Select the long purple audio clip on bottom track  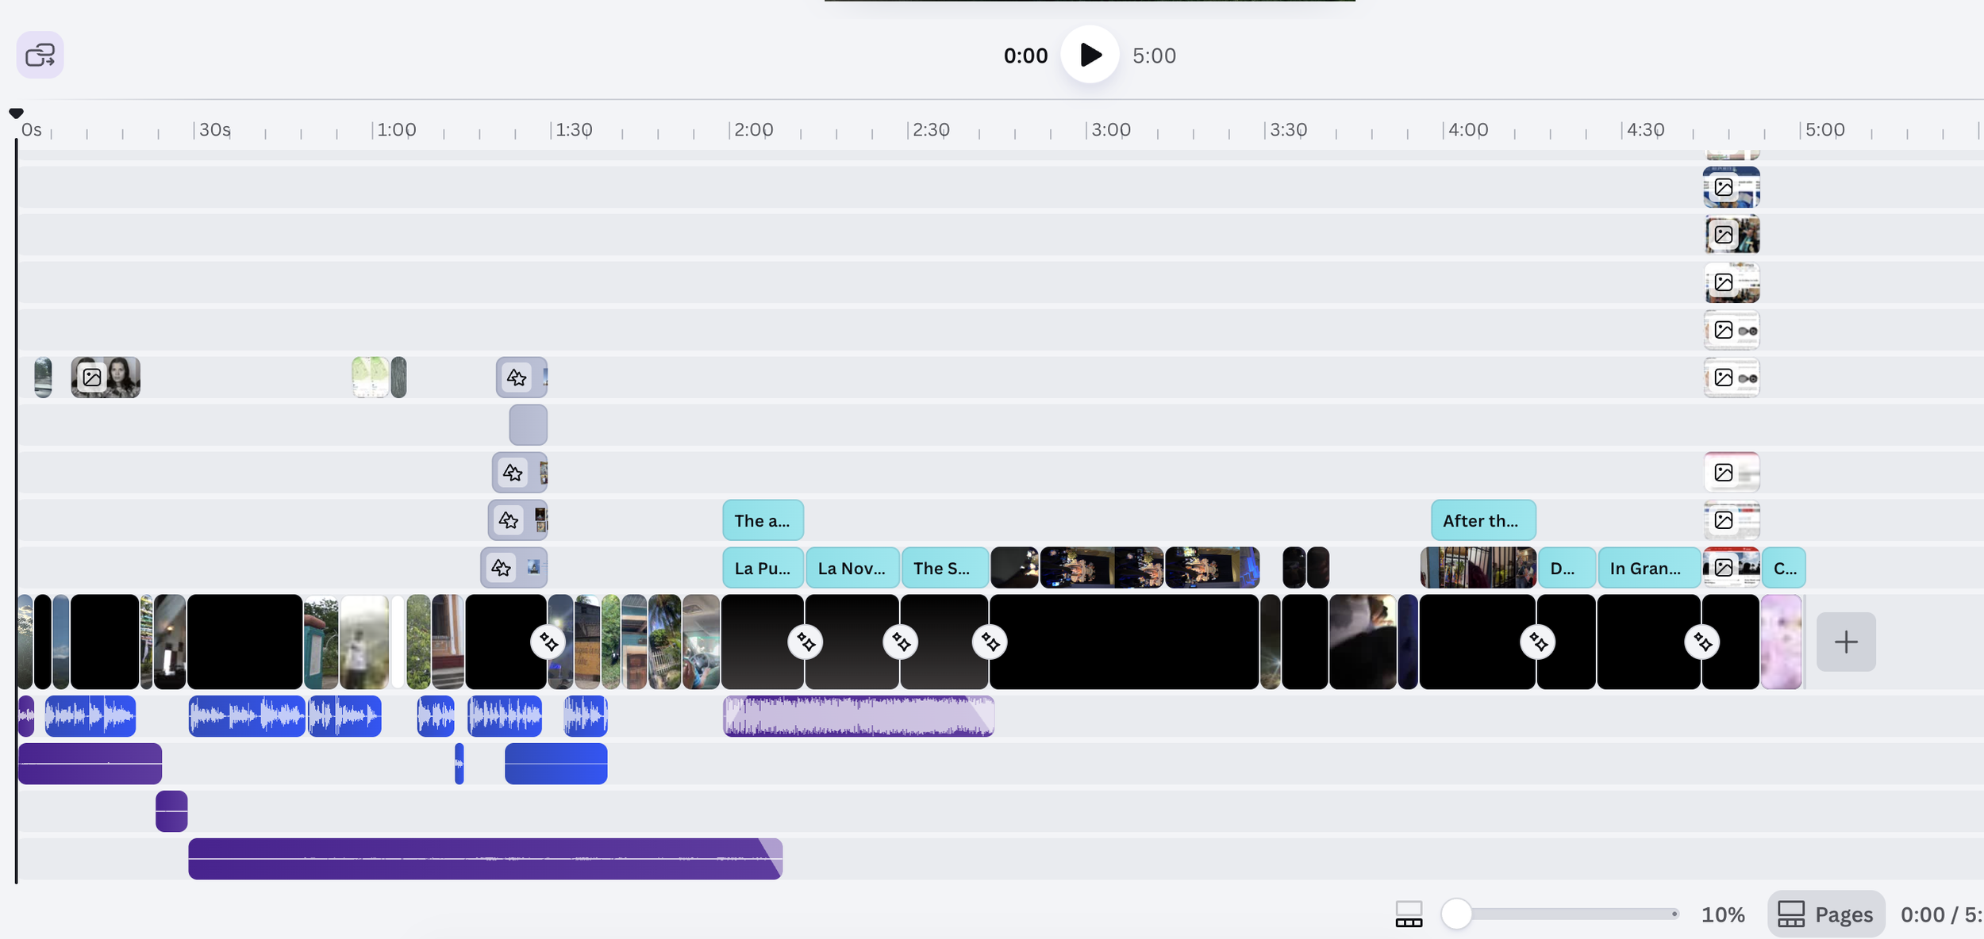click(x=485, y=858)
